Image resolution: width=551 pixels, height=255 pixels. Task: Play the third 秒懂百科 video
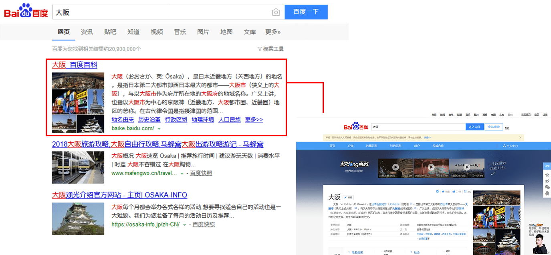point(466,167)
